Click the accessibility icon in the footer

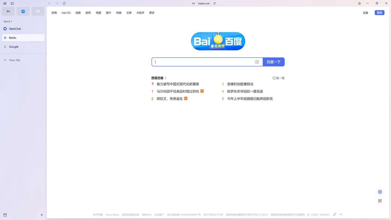[335, 215]
